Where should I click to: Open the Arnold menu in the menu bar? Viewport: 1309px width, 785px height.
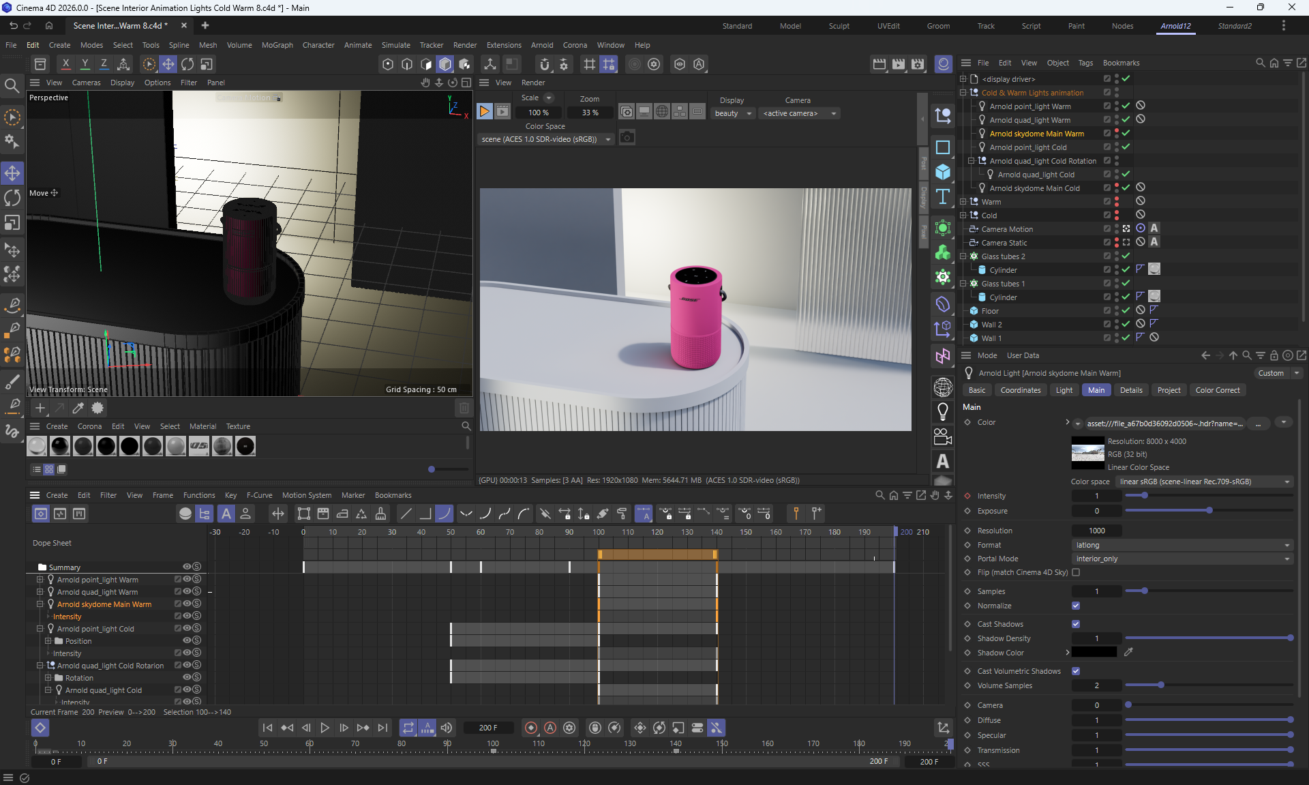[542, 45]
